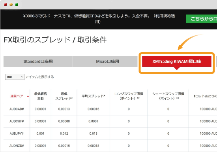
Task: Click the 0.00016 average spread value
Action: pos(94,109)
